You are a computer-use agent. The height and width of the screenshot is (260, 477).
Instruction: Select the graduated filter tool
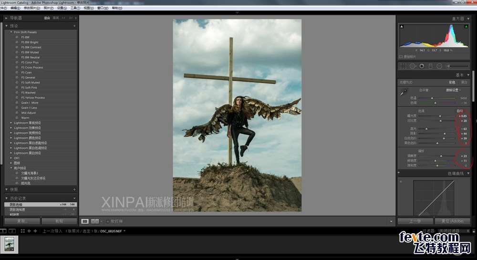point(430,66)
